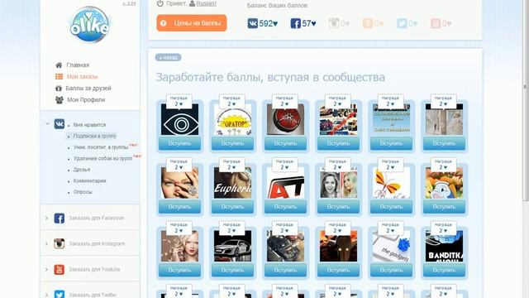Click the YouTube icon in sidebar
Viewport: 529px width, 298px height.
[60, 269]
